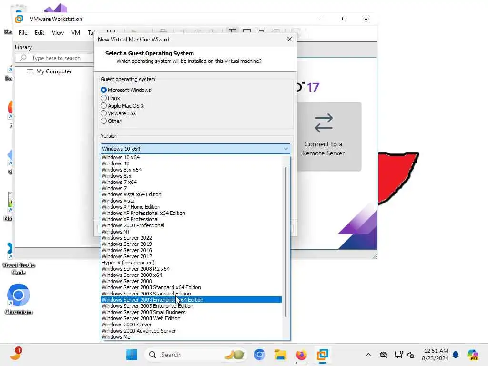Open the File menu
Screen dimensions: 488x366
tap(23, 33)
